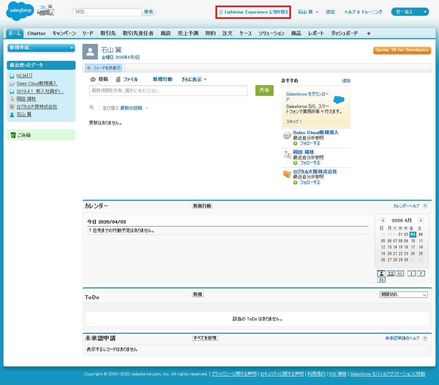The height and width of the screenshot is (385, 439).
Task: Select the 投稿 publisher tab
Action: click(99, 79)
